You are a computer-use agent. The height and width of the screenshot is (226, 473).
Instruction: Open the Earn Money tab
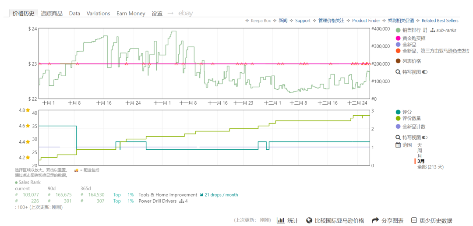[131, 14]
